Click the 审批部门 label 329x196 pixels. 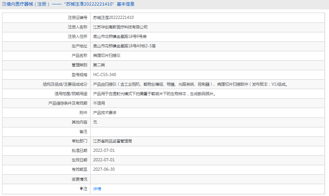79,141
